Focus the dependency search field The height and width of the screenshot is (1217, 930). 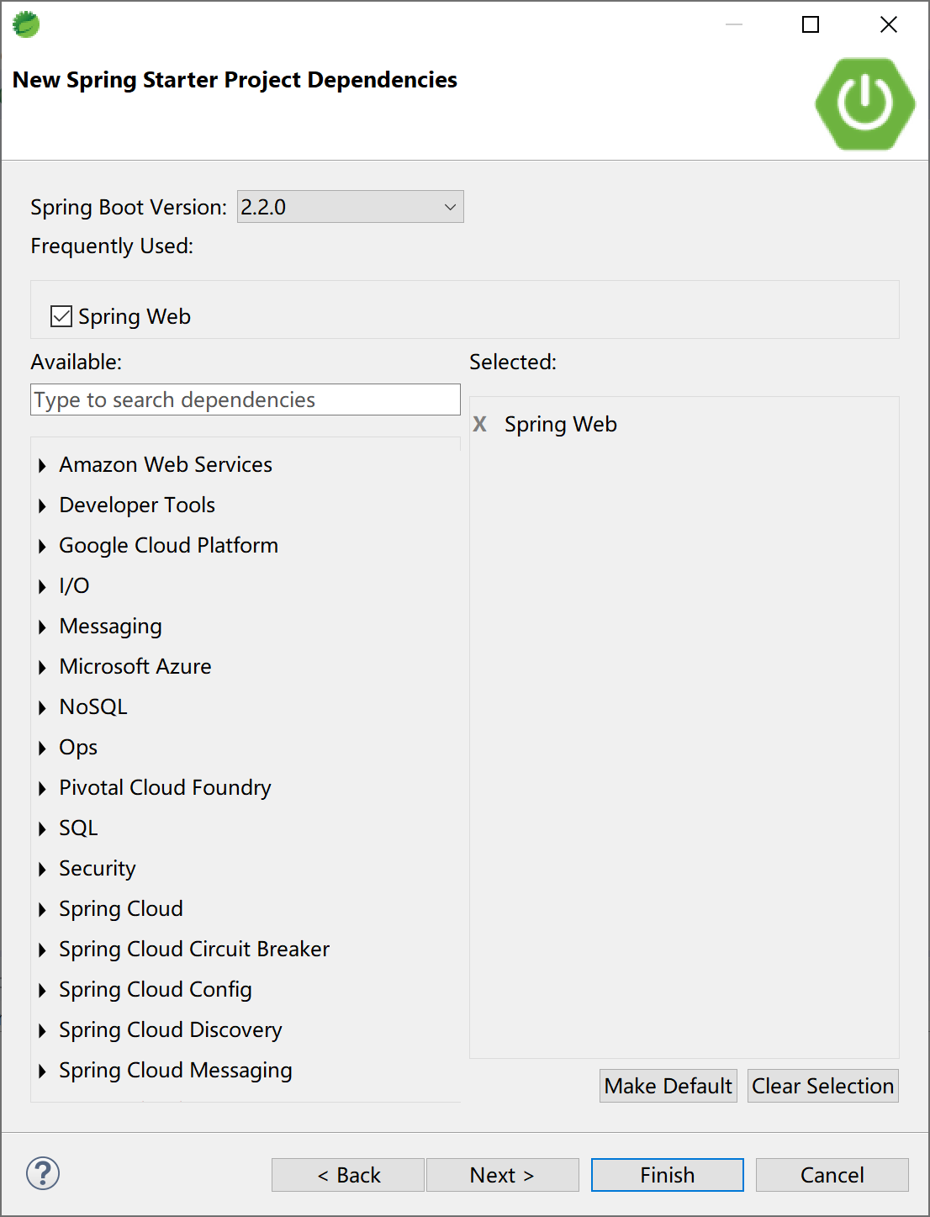[x=245, y=399]
